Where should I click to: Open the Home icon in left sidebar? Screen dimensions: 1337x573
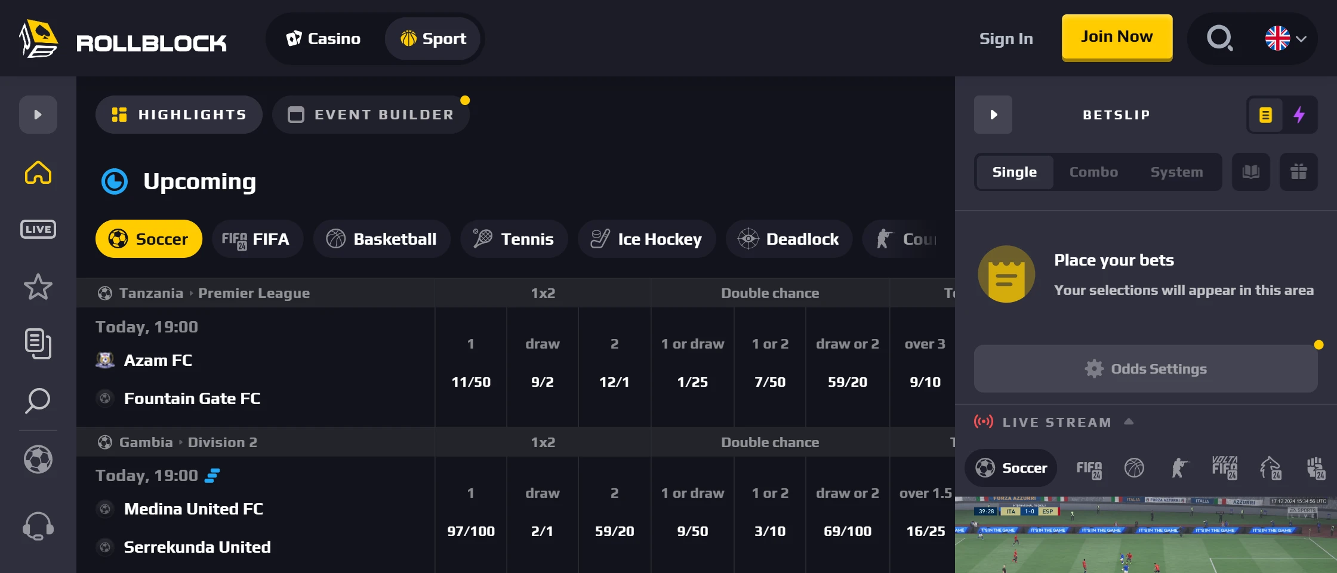(38, 173)
